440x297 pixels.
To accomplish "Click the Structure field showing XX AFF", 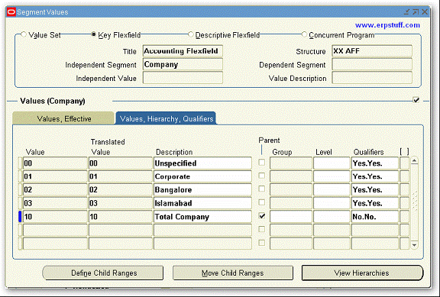I will pos(372,51).
